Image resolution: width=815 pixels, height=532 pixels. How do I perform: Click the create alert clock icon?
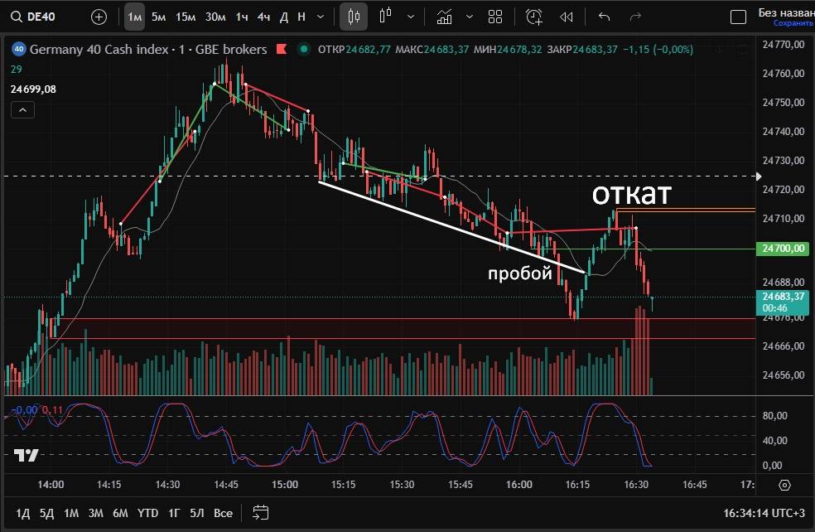[534, 17]
